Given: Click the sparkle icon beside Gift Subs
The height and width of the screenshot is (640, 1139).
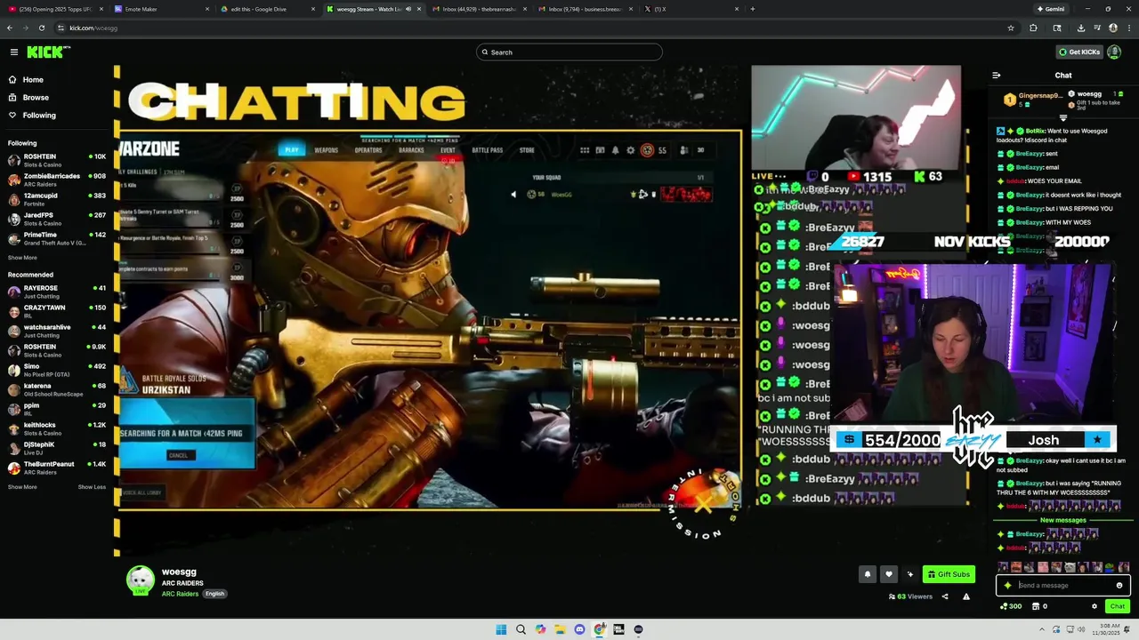Looking at the screenshot, I should click(909, 574).
